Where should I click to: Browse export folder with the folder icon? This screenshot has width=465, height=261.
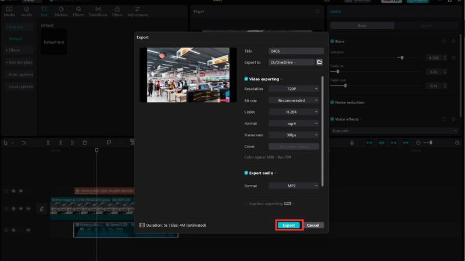[x=319, y=62]
